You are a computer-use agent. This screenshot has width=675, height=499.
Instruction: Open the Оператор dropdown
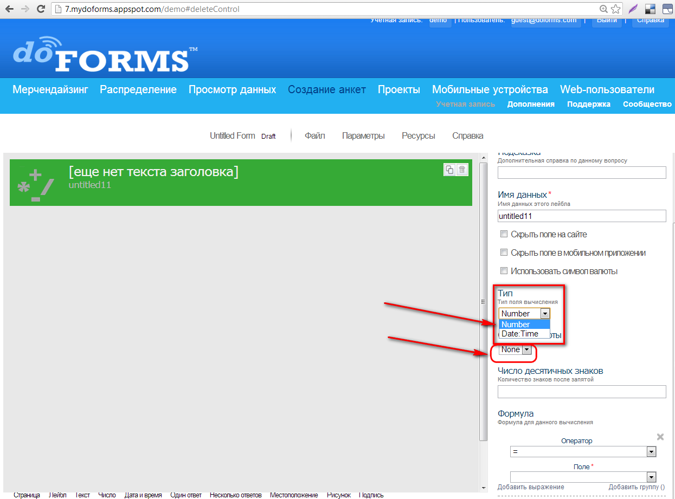[x=583, y=452]
